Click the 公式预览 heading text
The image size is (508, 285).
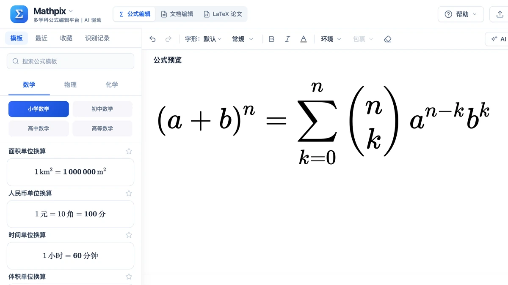(168, 60)
